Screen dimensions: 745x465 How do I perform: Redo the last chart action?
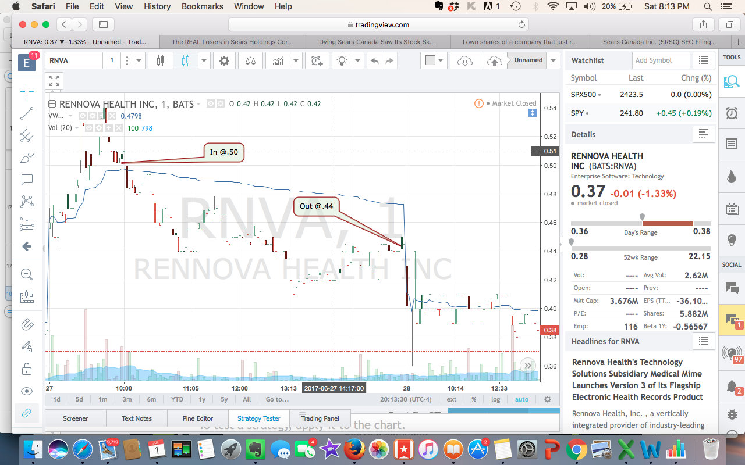click(389, 60)
